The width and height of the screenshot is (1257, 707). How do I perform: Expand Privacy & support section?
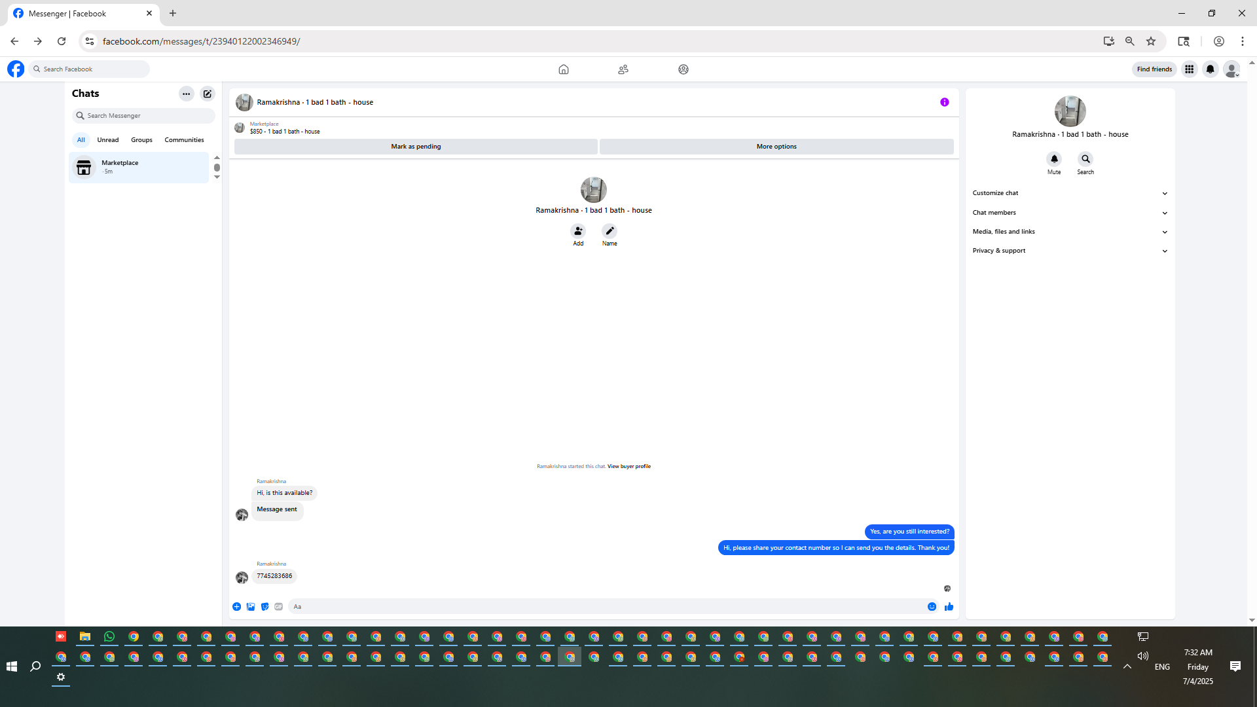(1070, 251)
